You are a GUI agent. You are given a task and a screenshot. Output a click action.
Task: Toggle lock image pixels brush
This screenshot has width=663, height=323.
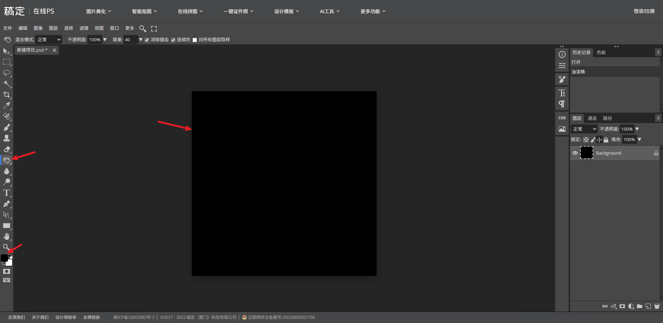(x=593, y=140)
